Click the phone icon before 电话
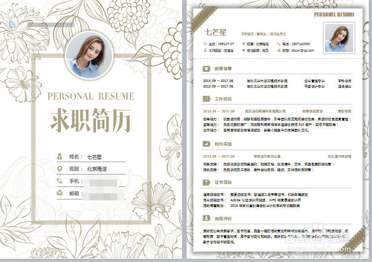Viewport: 372px width, 262px height. [x=279, y=44]
